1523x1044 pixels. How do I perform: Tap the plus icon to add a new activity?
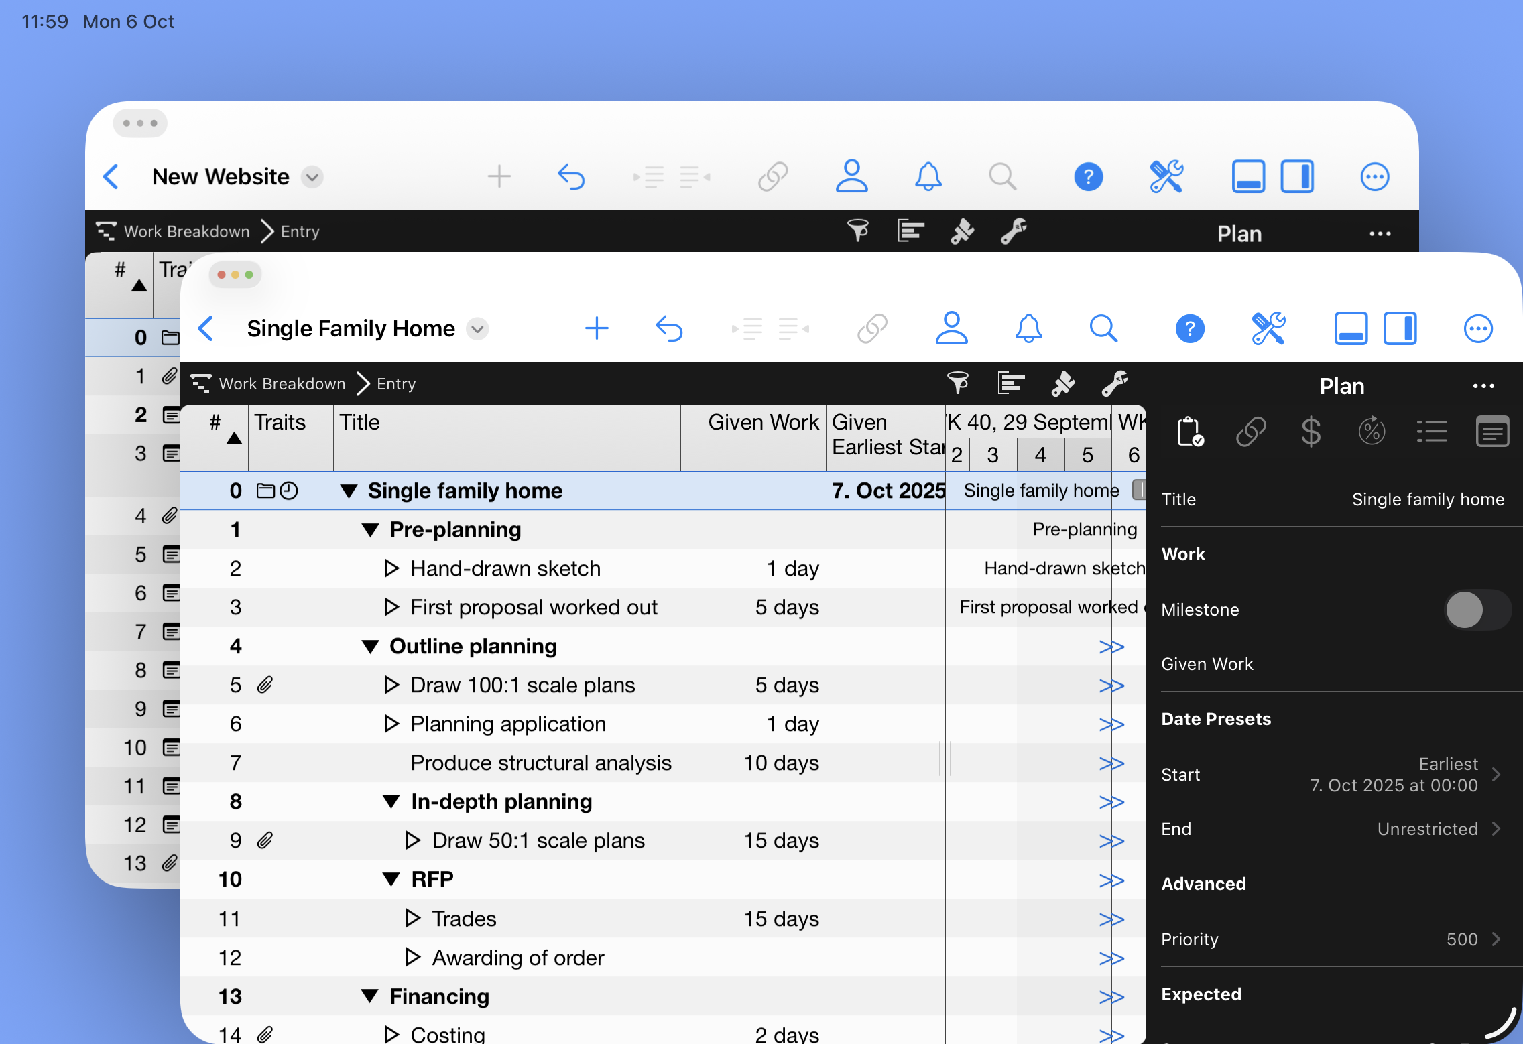(597, 328)
